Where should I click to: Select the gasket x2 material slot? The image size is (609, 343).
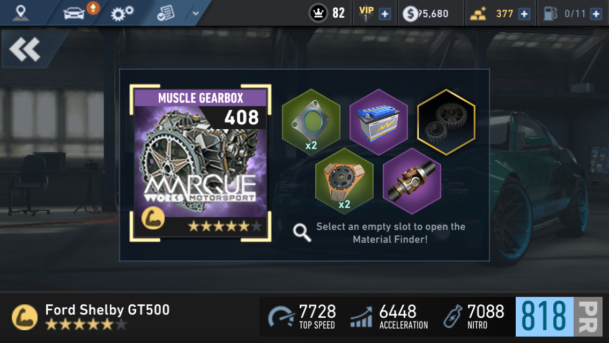tap(311, 122)
